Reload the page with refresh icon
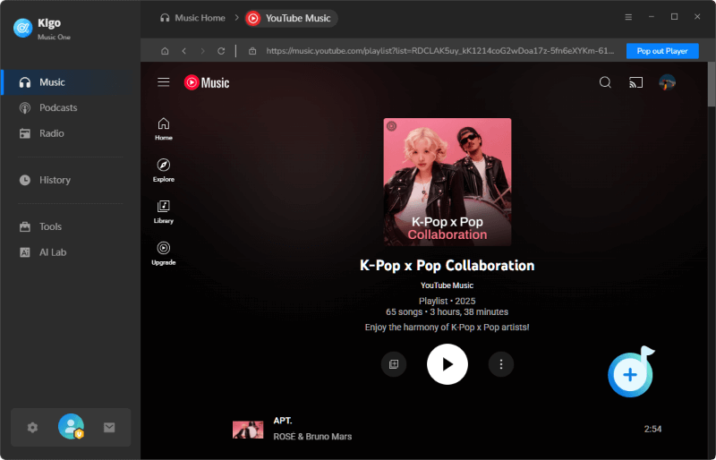 pyautogui.click(x=221, y=51)
